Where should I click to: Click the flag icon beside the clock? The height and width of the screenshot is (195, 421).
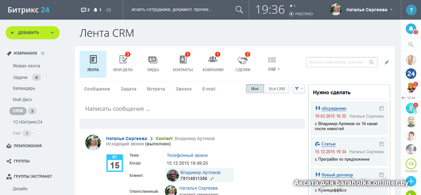point(291,6)
